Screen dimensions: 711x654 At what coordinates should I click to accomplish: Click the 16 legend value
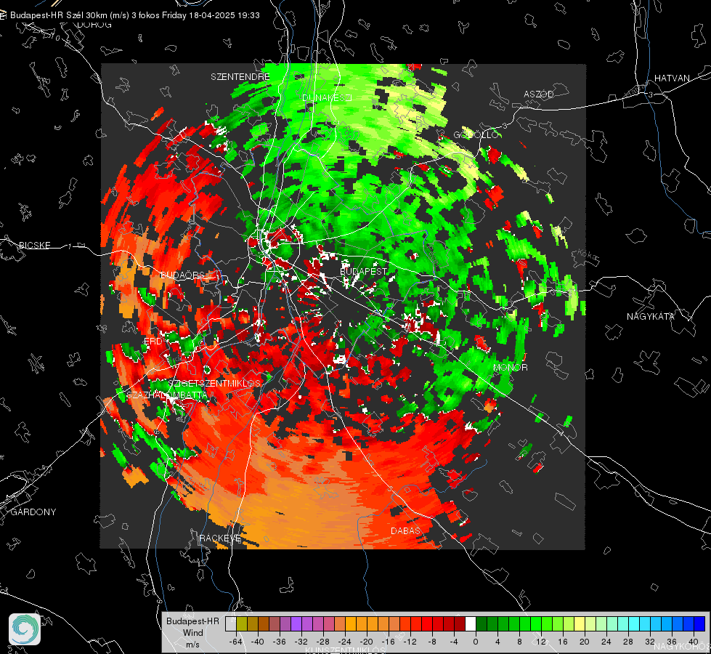pos(563,642)
